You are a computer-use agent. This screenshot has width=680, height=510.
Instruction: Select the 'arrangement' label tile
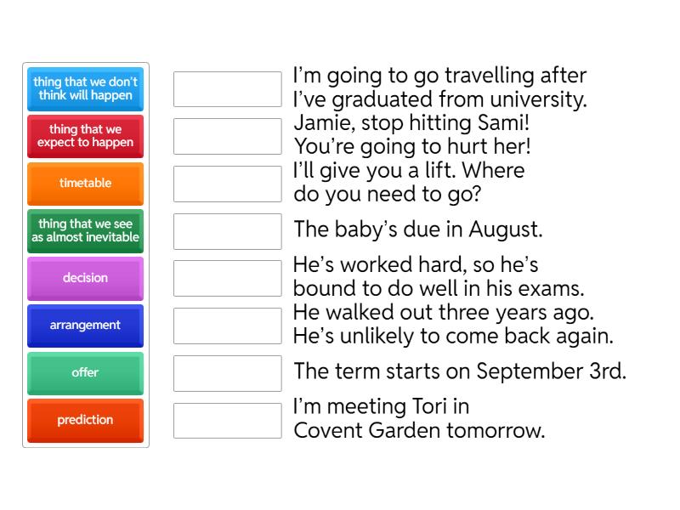pyautogui.click(x=85, y=326)
